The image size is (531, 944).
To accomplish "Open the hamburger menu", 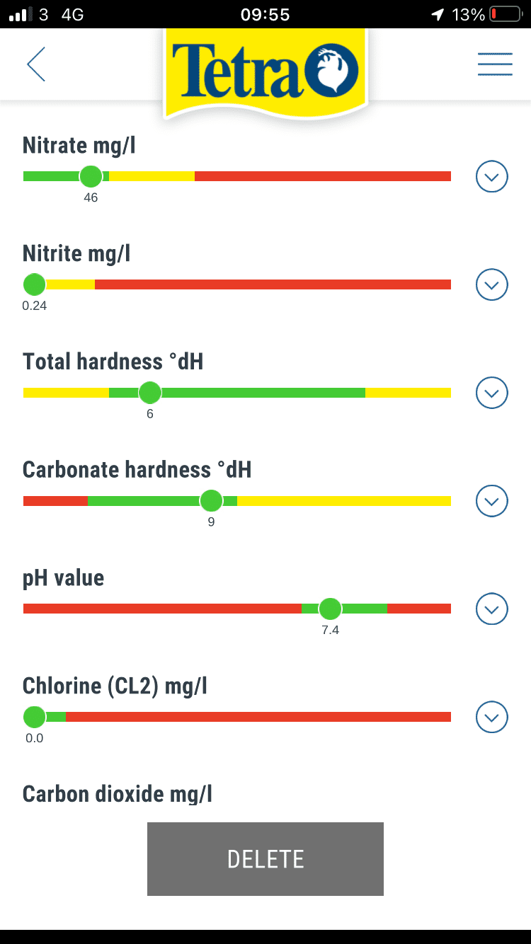I will [x=495, y=64].
